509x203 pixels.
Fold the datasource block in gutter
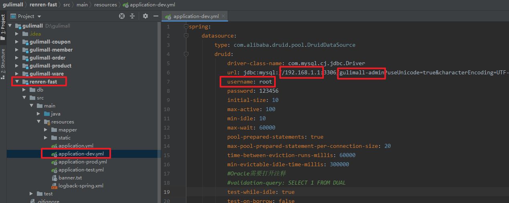[x=186, y=36]
